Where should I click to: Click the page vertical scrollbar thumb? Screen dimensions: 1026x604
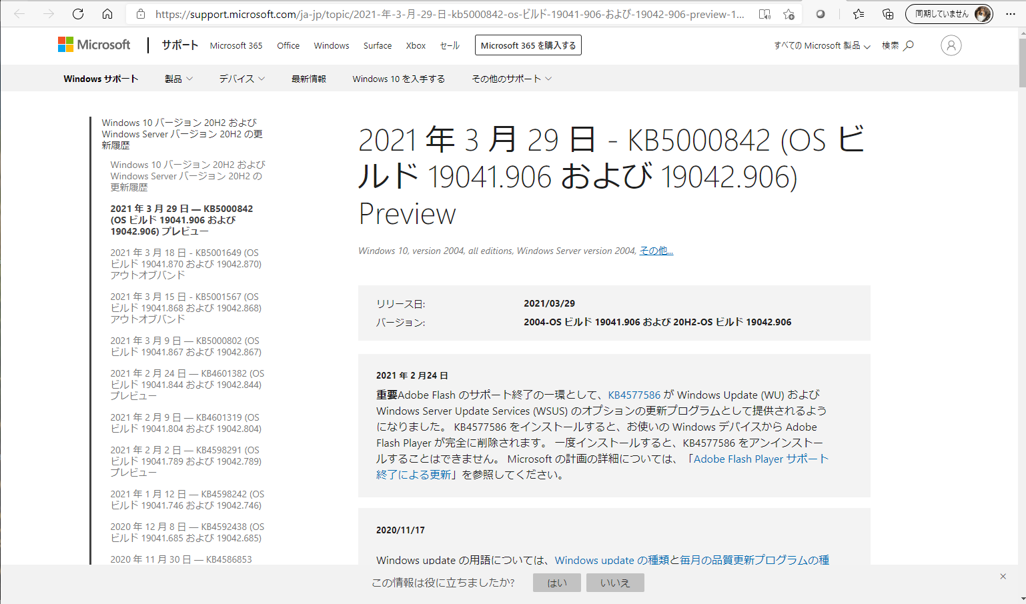coord(1022,63)
